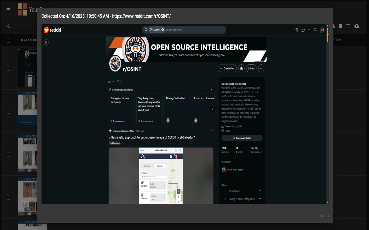Open the Trump and other news highlight
The width and height of the screenshot is (369, 230).
click(204, 109)
